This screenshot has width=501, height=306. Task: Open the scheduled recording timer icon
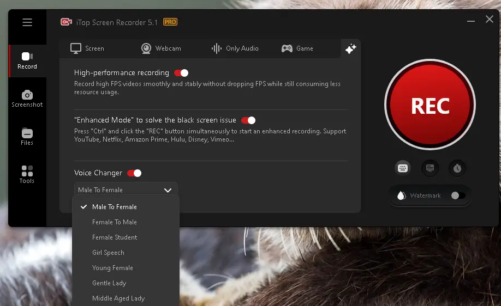(x=457, y=168)
